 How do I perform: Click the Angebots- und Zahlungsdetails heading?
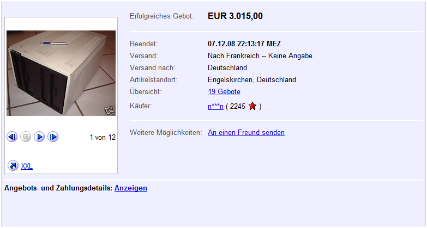click(58, 188)
